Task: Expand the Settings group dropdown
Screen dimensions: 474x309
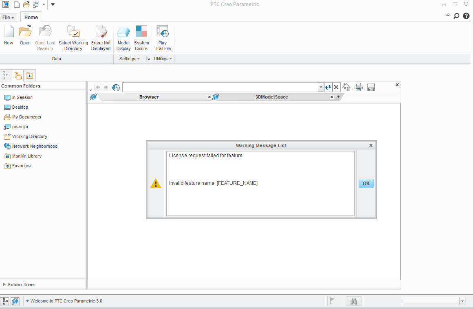Action: coord(129,59)
